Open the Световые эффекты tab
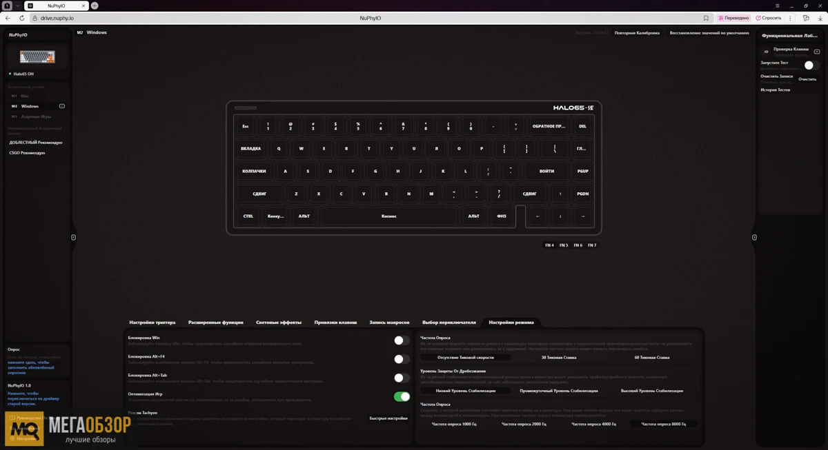This screenshot has width=828, height=450. point(279,323)
